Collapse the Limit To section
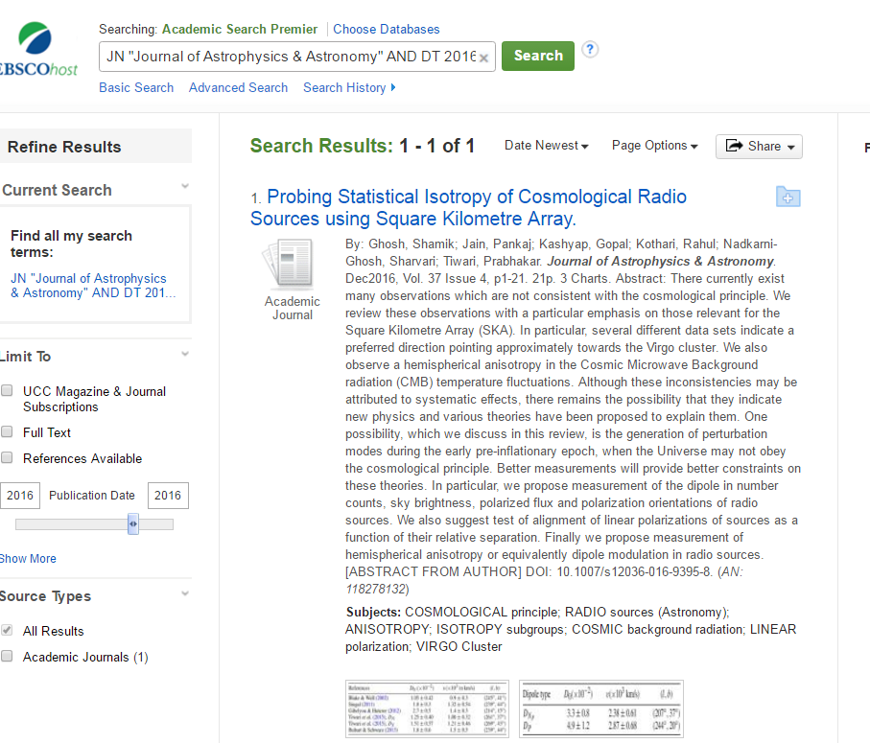Viewport: 870px width, 743px height. [x=185, y=354]
